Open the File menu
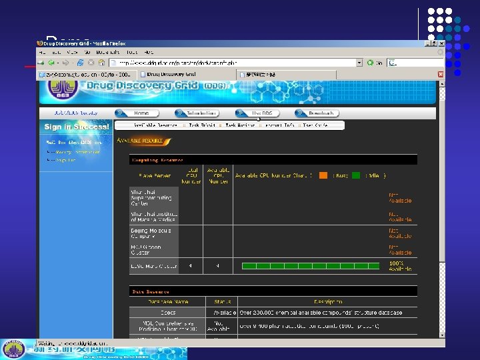Screen dimensions: 480x360 (x=42, y=53)
